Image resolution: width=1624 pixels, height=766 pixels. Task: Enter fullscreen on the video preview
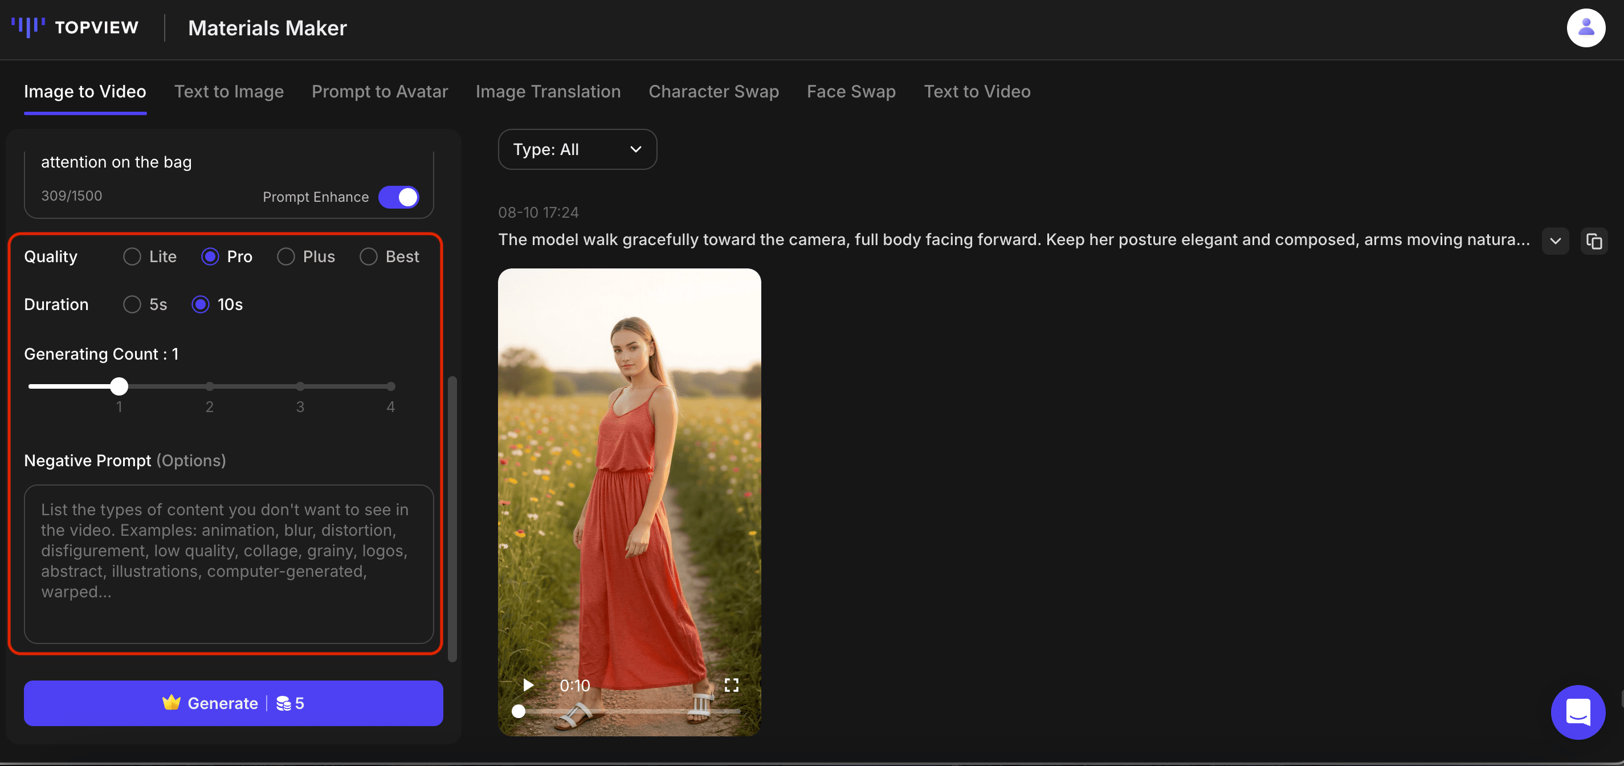click(731, 684)
